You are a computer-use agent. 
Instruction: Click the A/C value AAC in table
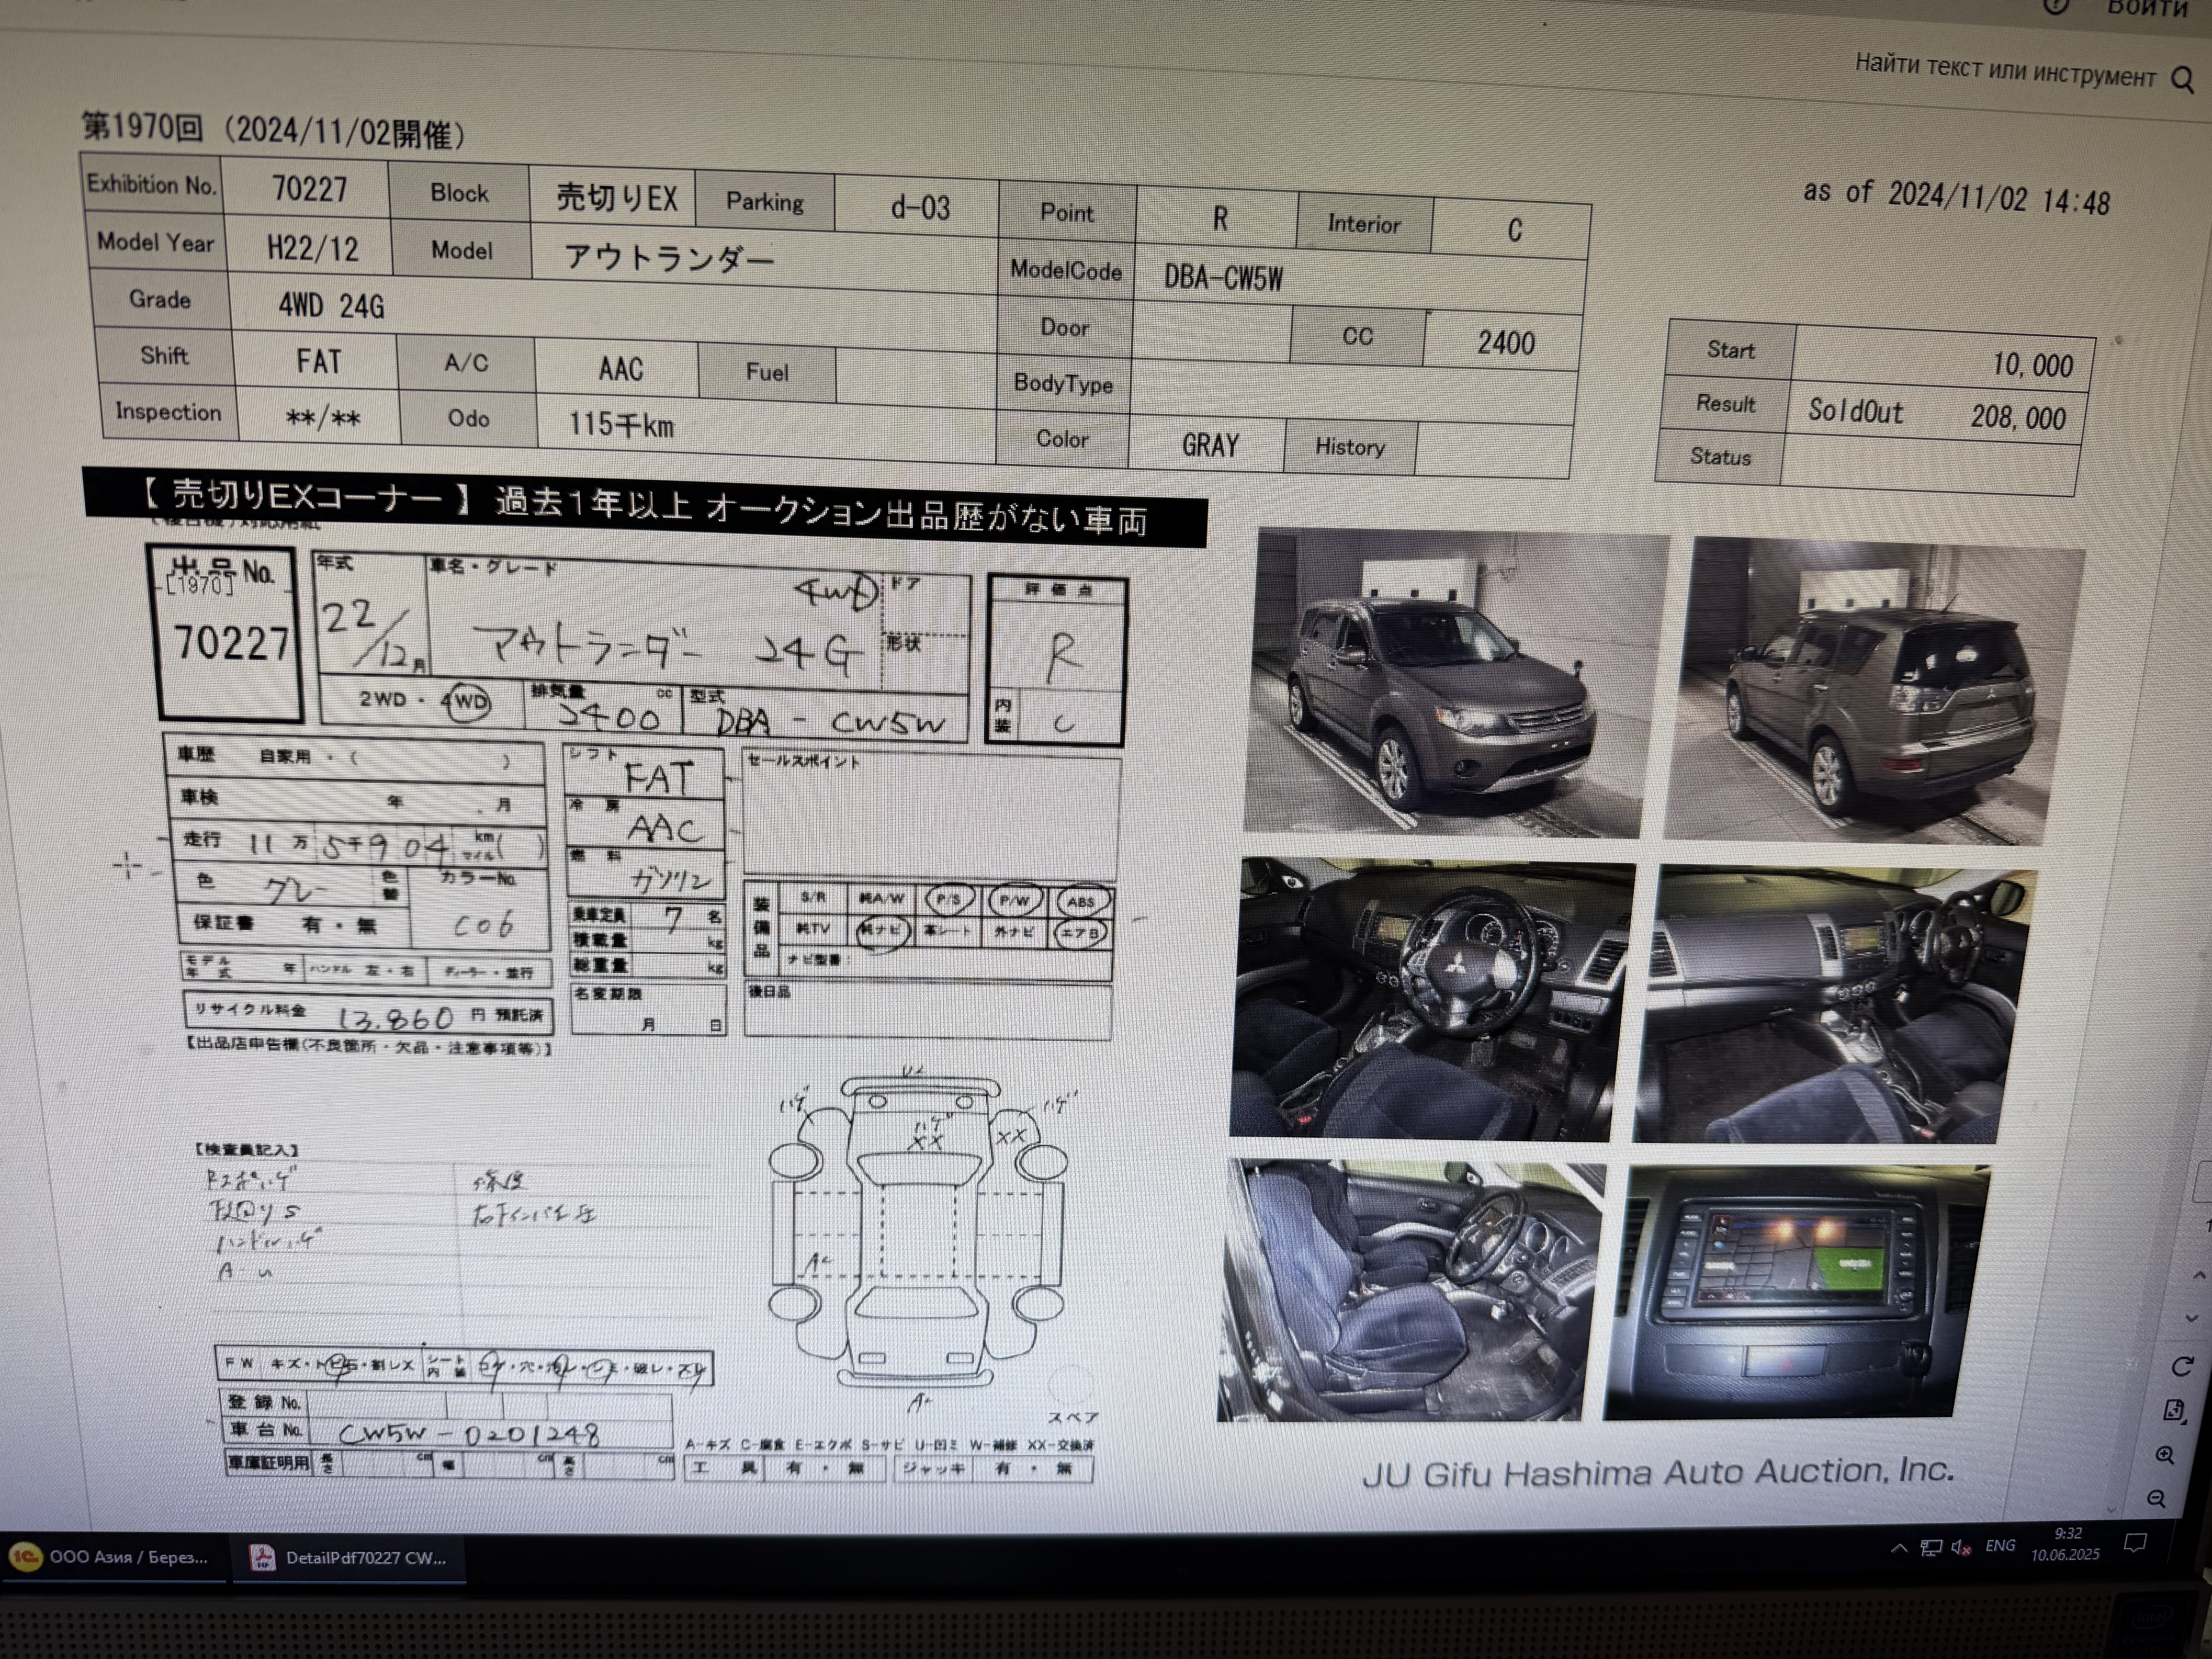620,369
